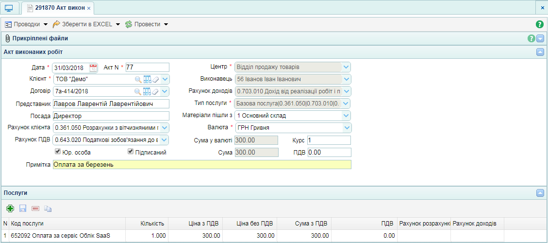Viewport: 548px width, 243px height.
Task: Expand the Провести dropdown arrow
Action: point(166,24)
